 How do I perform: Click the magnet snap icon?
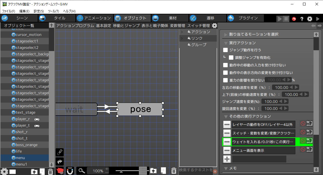point(70,171)
